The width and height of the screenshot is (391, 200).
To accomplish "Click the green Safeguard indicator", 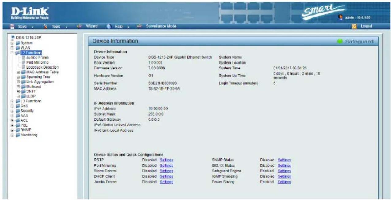I will pos(339,41).
